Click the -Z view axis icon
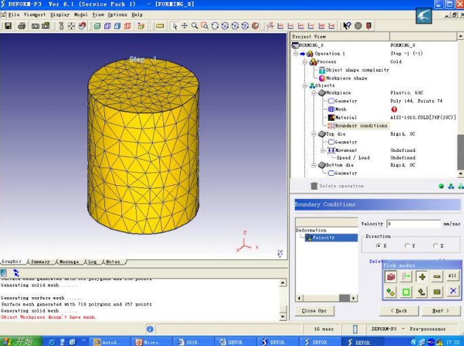Viewport: 464px width, 346px height. point(332,26)
